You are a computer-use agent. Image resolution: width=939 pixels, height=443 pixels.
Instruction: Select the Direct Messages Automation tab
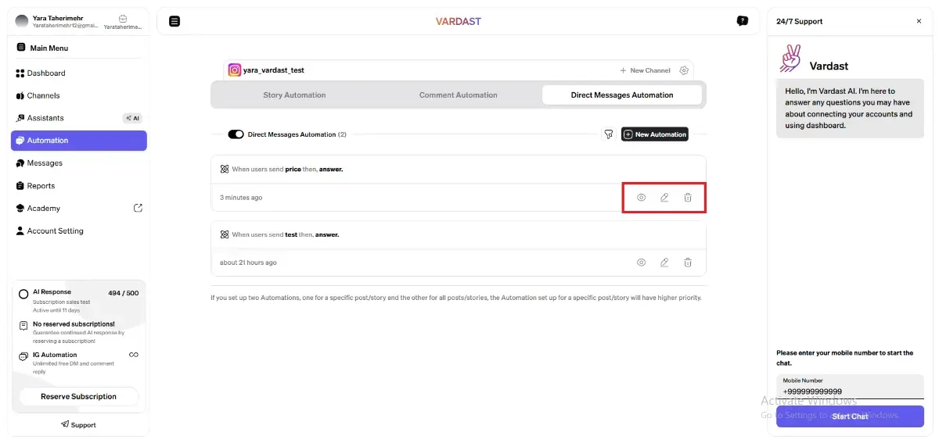click(x=622, y=95)
